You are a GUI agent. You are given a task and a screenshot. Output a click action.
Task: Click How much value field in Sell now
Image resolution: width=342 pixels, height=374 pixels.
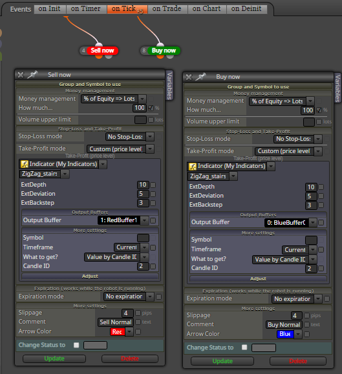(139, 108)
